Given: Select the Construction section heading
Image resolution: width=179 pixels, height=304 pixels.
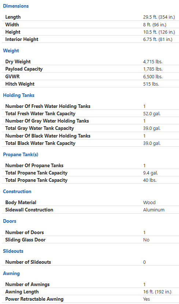Looking at the screenshot, I should (17, 191).
